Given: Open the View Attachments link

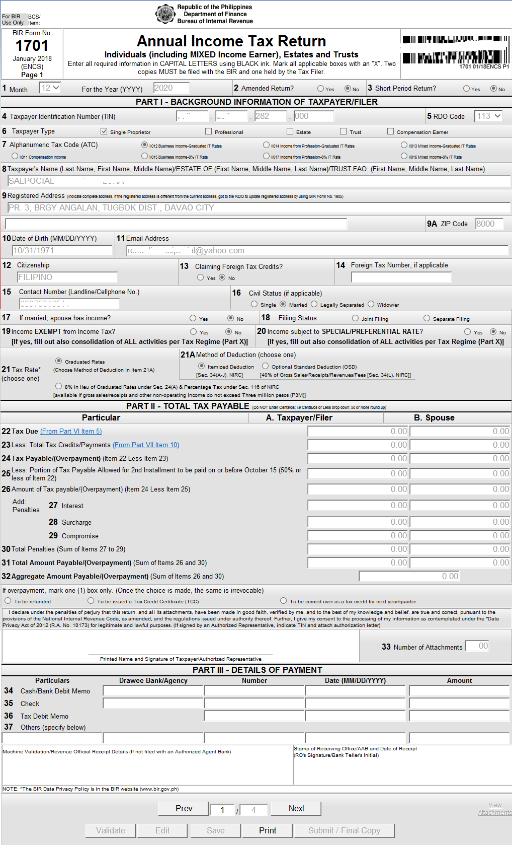Looking at the screenshot, I should click(x=495, y=809).
